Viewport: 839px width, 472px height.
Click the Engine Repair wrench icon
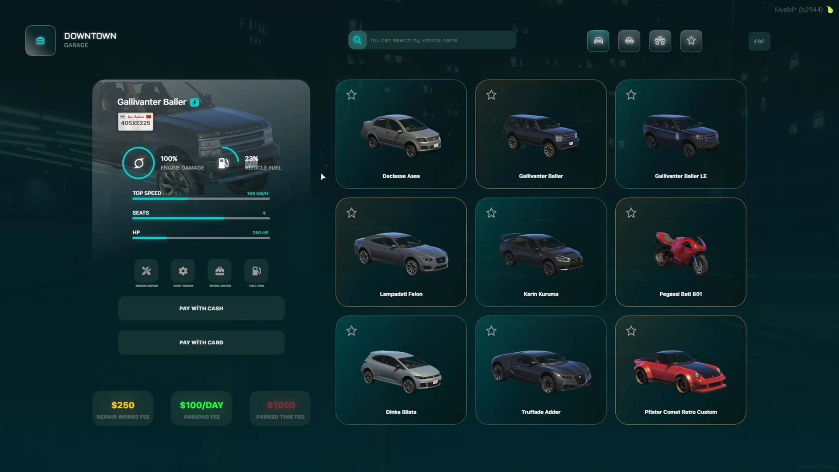[x=146, y=271]
